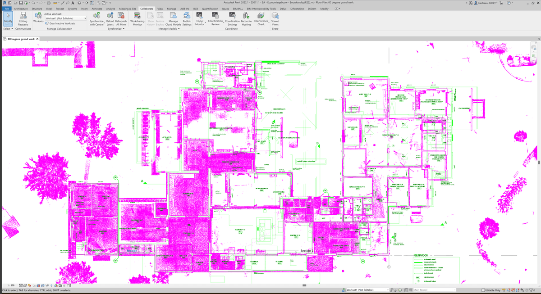Image resolution: width=541 pixels, height=294 pixels.
Task: Open Publish Settings
Action: [187, 18]
